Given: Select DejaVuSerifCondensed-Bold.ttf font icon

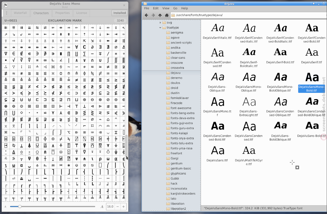Looking at the screenshot, I should point(312,28).
